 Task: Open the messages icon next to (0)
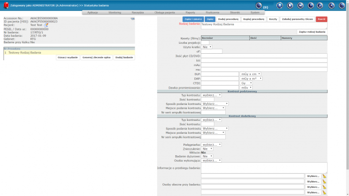coord(259,5)
